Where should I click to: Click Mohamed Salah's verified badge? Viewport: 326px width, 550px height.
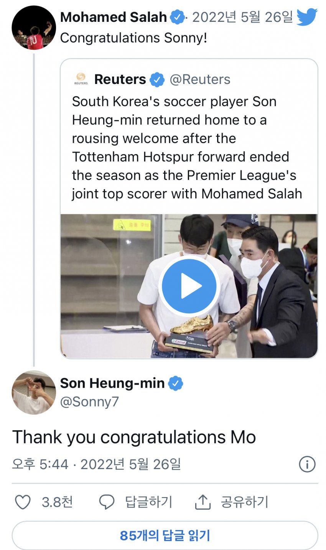(x=177, y=18)
